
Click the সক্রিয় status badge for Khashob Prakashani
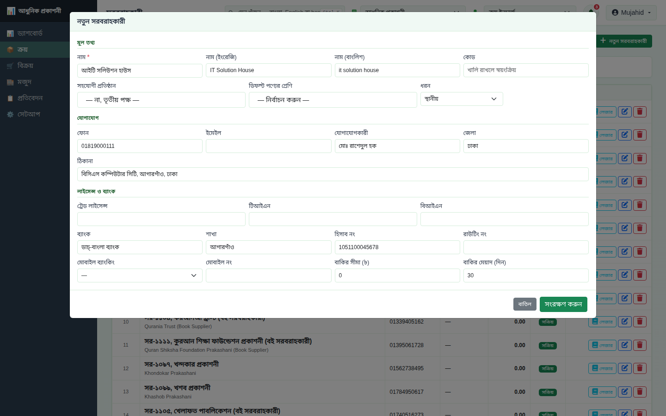548,392
